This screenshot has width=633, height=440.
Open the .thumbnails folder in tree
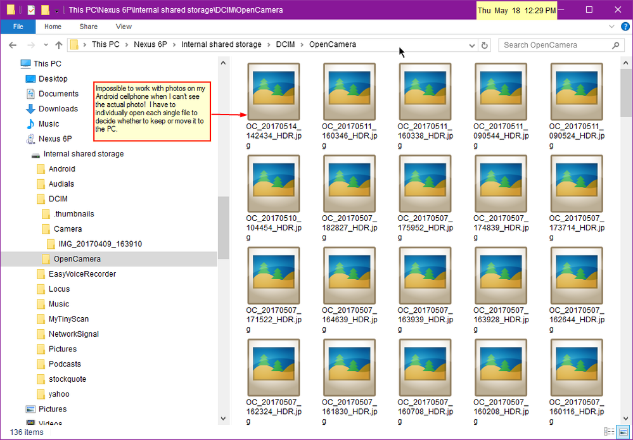(x=74, y=214)
